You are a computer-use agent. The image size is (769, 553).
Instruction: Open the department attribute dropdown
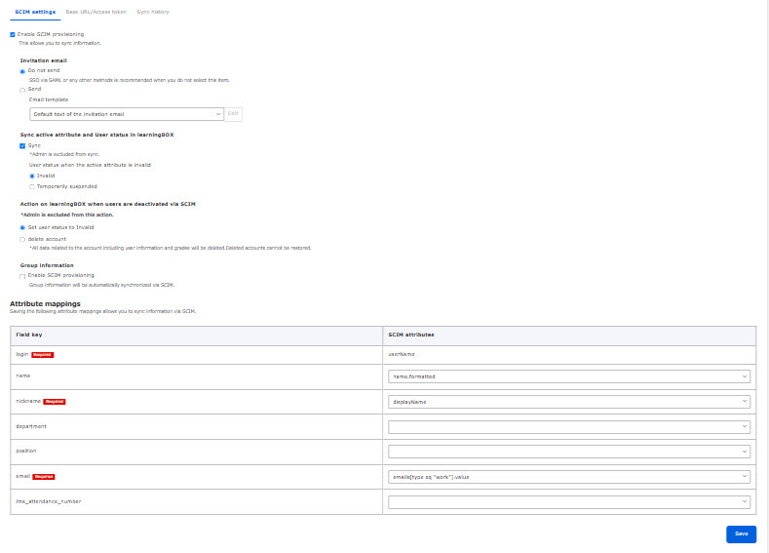(569, 427)
